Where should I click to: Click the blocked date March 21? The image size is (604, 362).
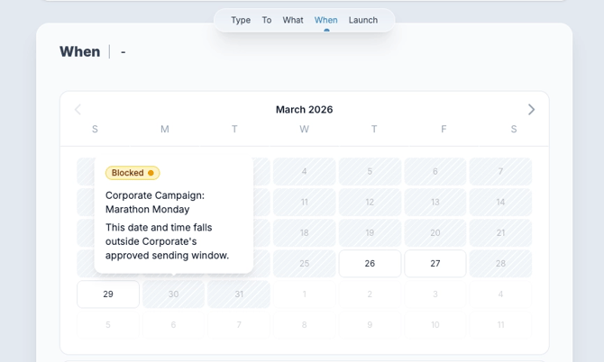click(x=500, y=233)
